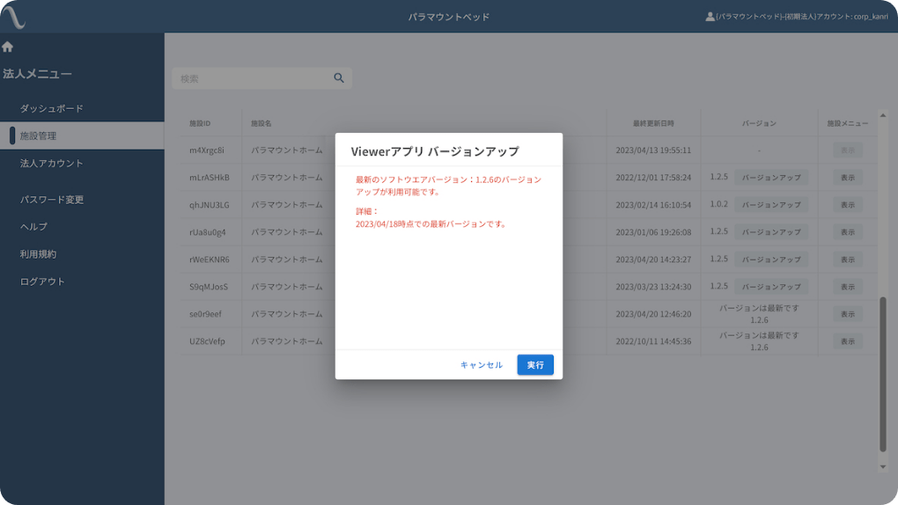Click バージョンアップ button for version 1.0.2 row
898x505 pixels.
point(771,205)
